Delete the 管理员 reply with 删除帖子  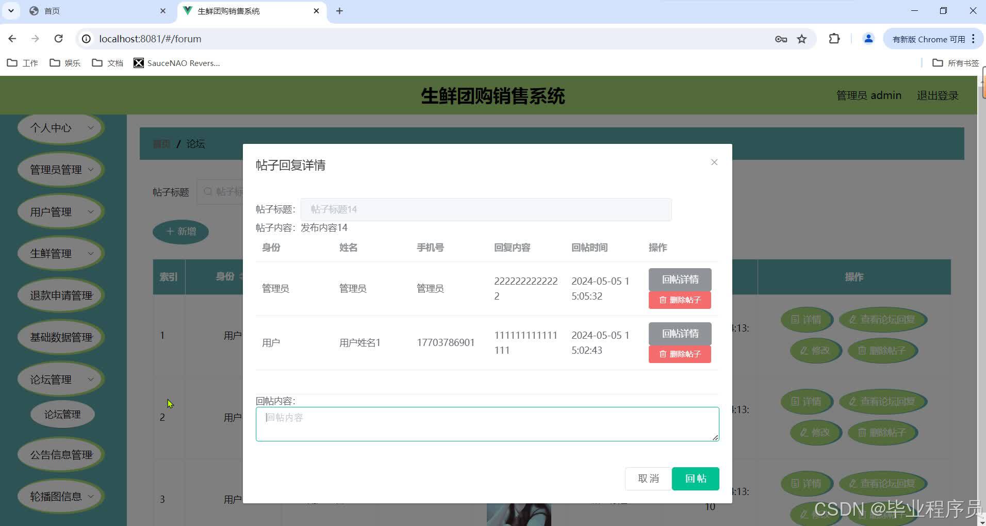(680, 300)
